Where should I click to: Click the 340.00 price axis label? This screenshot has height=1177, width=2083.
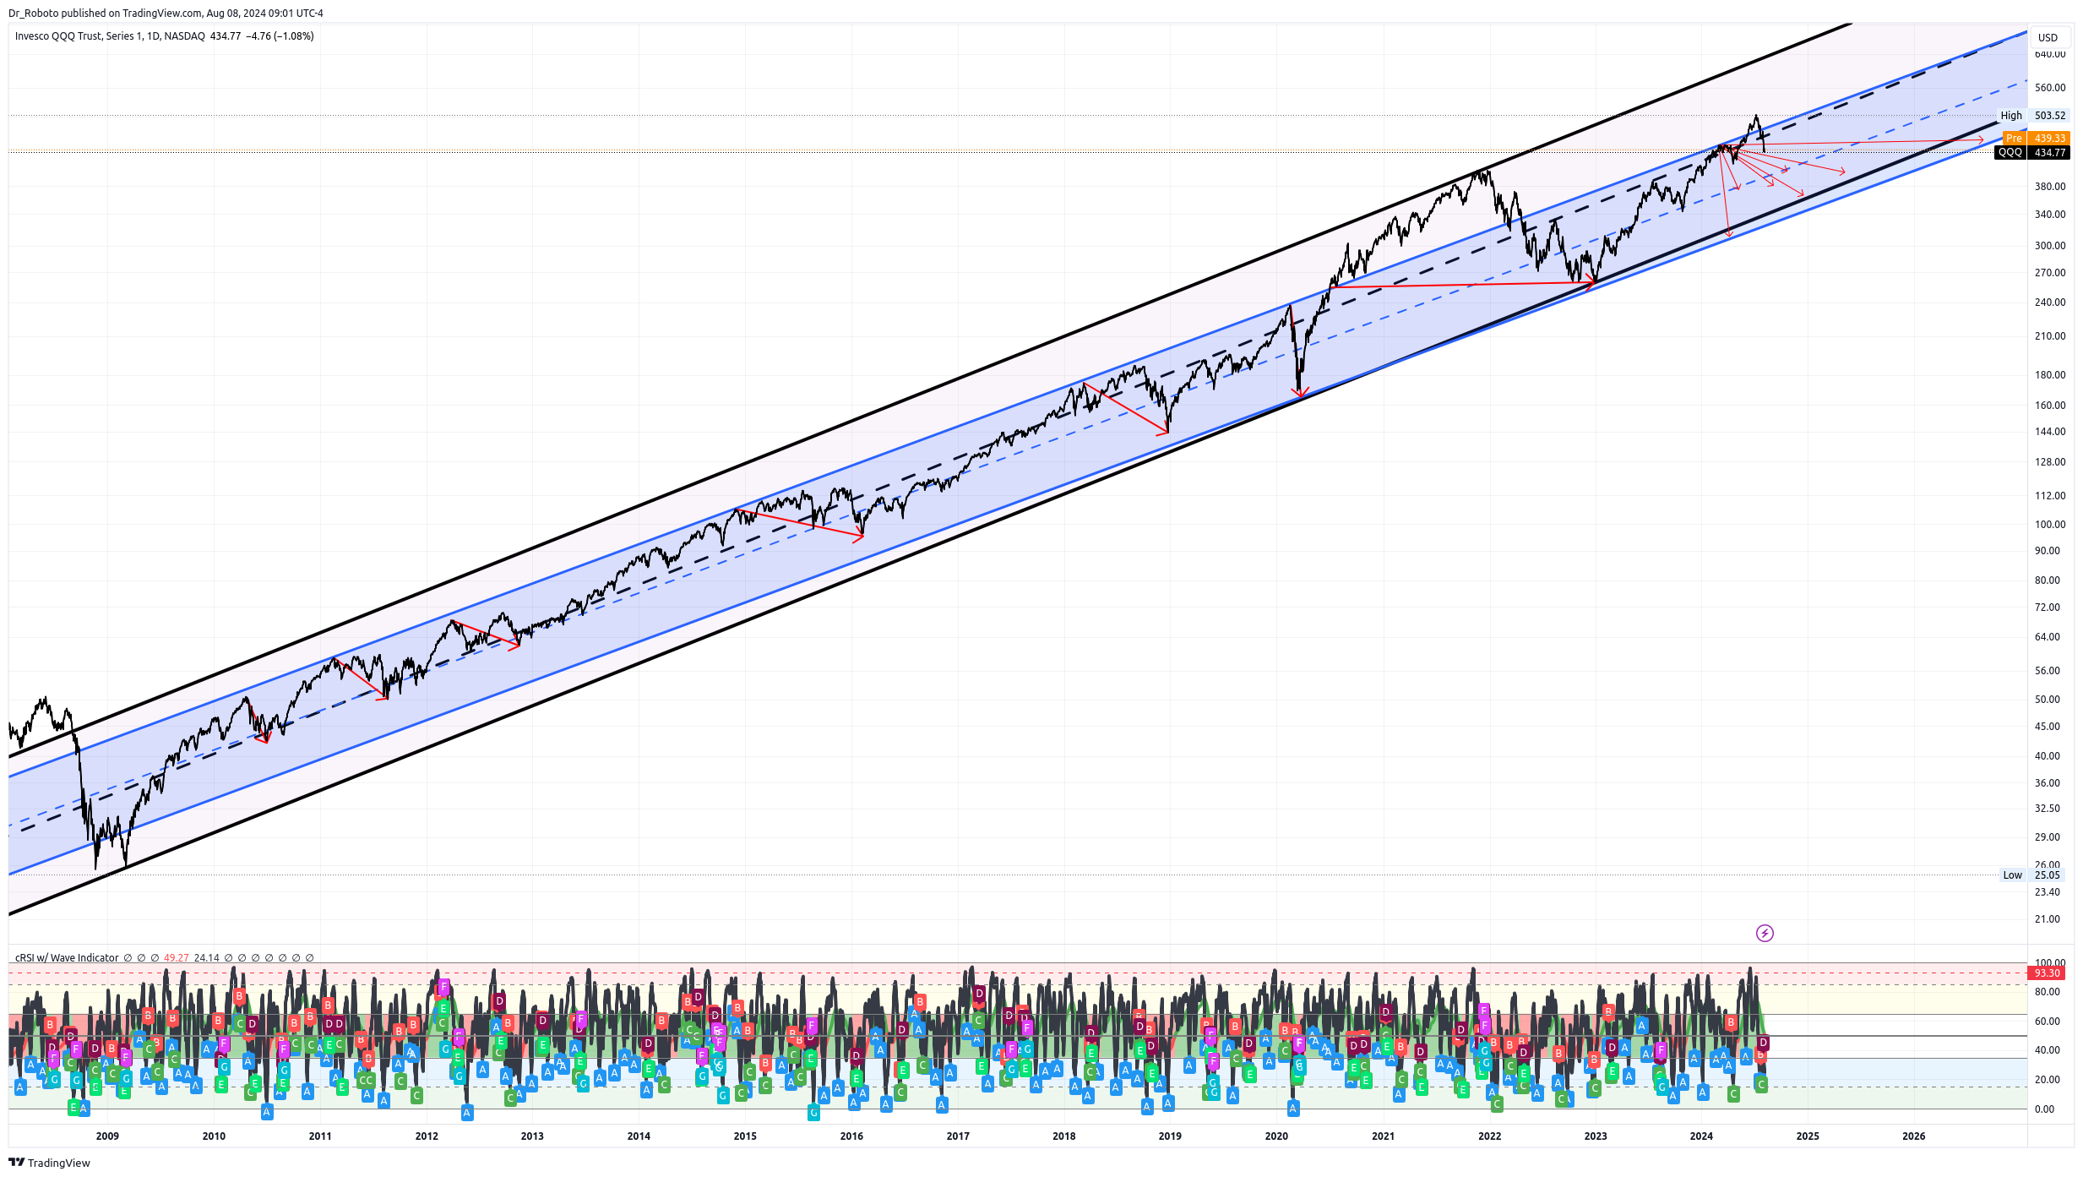[x=2050, y=214]
